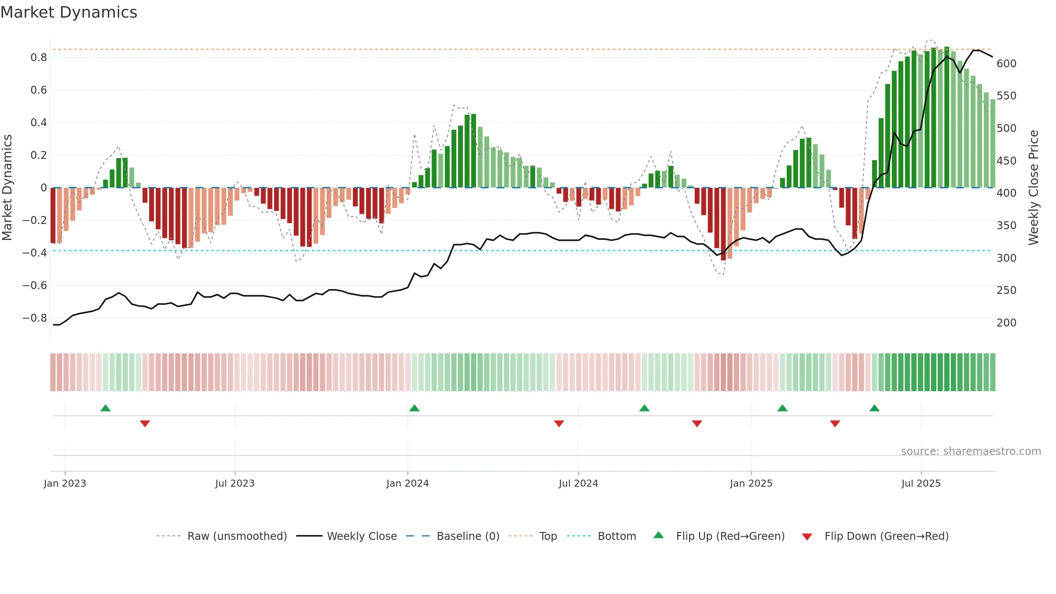The image size is (1056, 594).
Task: Click the Jan 2025 x-axis label
Action: coord(752,483)
